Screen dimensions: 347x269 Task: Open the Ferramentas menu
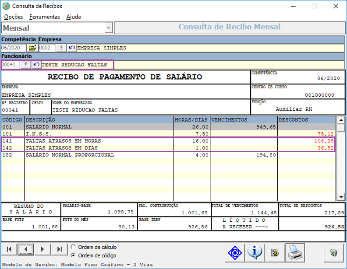point(45,17)
